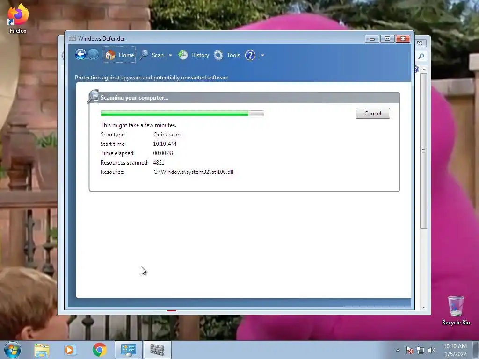Select the History label in toolbar
The width and height of the screenshot is (479, 359).
200,55
